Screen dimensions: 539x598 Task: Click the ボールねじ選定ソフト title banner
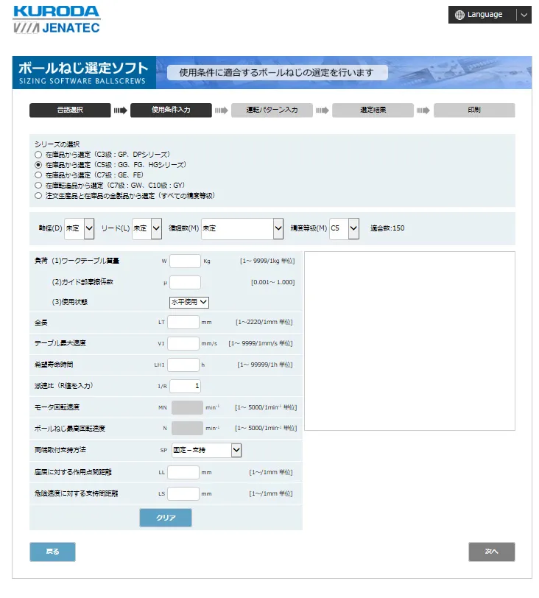coord(85,72)
